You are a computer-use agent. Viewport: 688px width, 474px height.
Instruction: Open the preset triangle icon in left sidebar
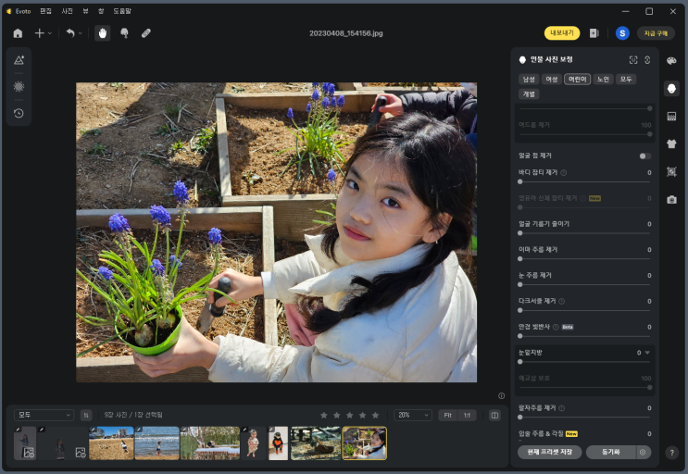(x=19, y=60)
